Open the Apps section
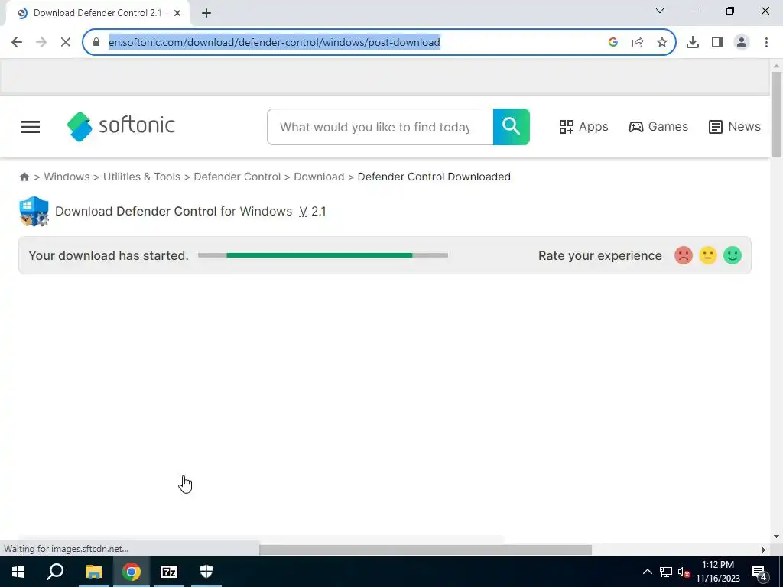The image size is (783, 587). pyautogui.click(x=583, y=127)
